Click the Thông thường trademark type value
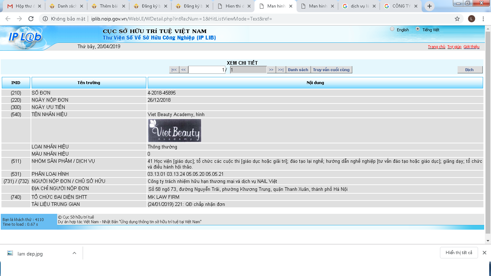Screen dimensions: 491x276 (x=162, y=147)
